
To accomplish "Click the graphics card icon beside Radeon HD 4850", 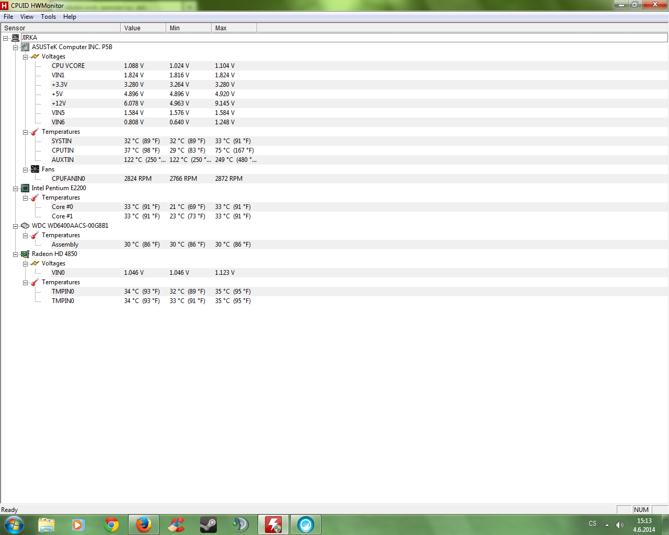I will point(25,254).
